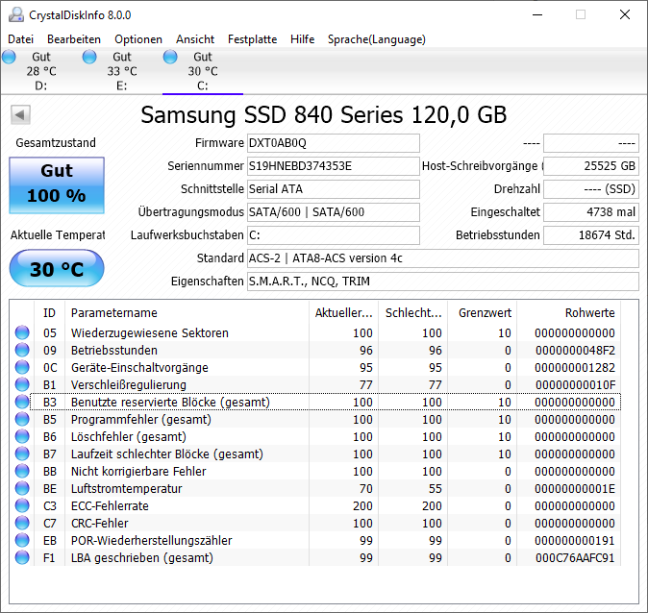Open the Ansicht menu

[195, 39]
